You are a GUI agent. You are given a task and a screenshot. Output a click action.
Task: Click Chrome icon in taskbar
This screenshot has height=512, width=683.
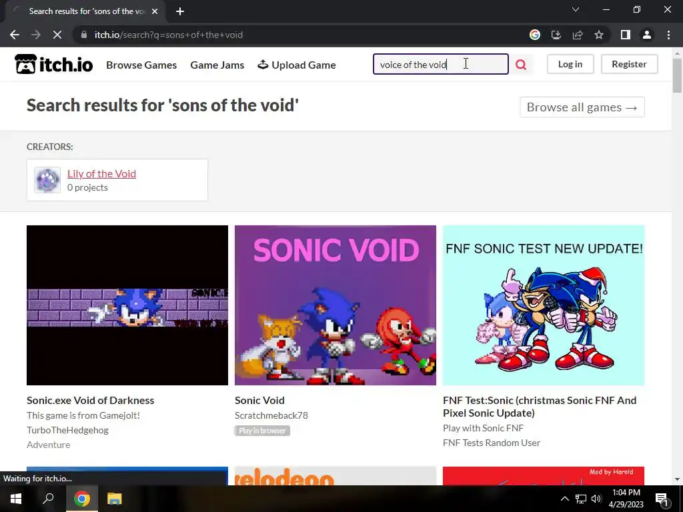click(x=82, y=499)
